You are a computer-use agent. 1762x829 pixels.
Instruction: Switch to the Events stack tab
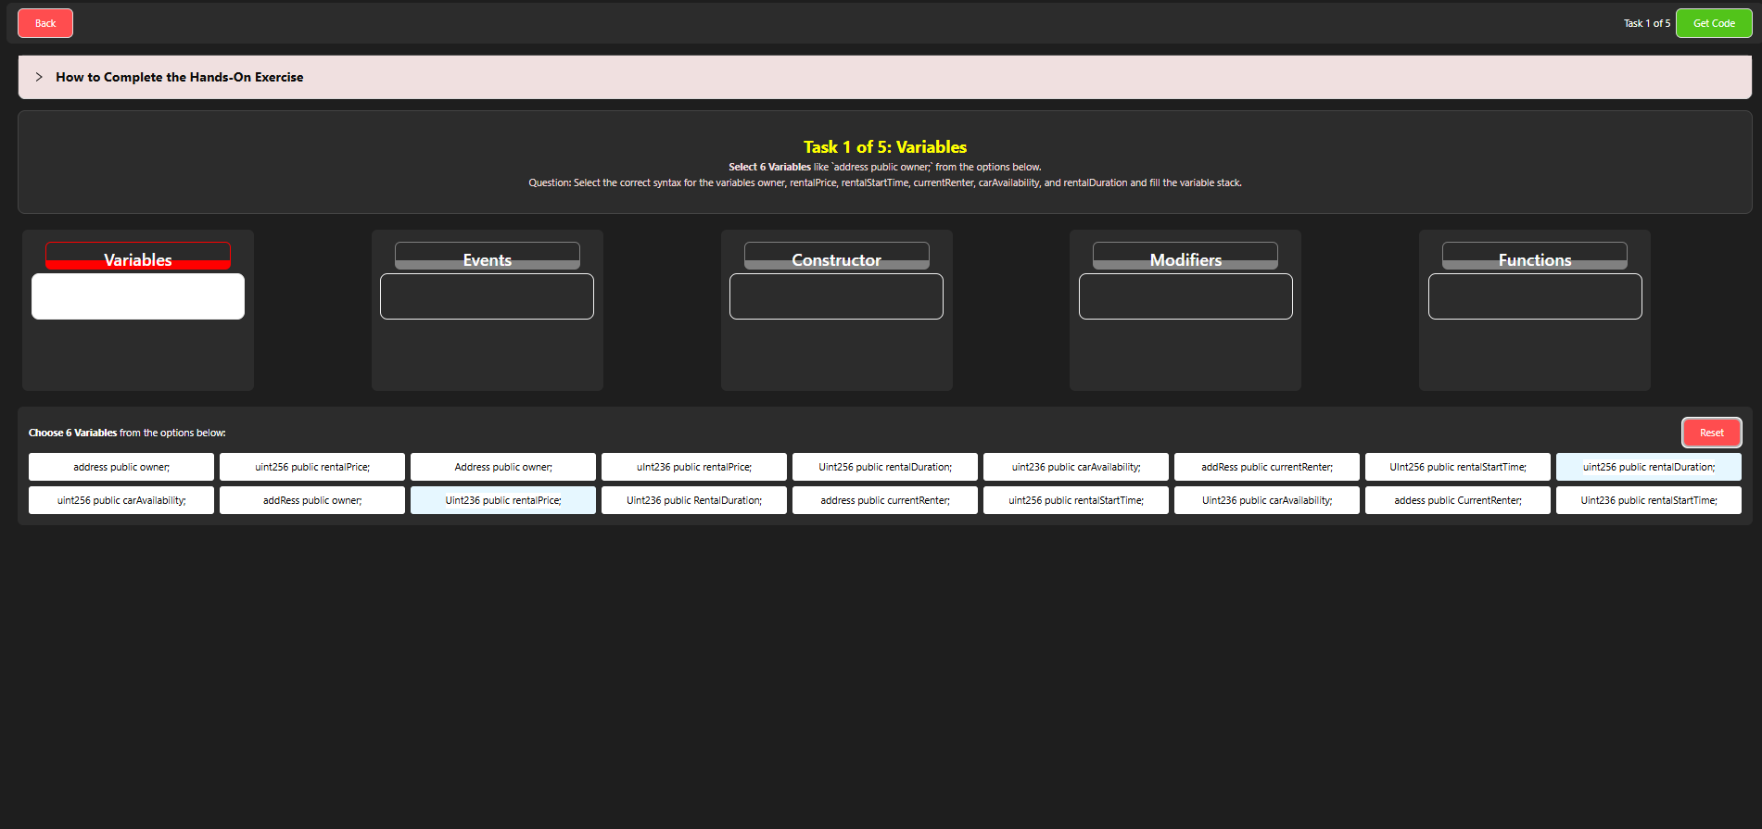click(487, 257)
